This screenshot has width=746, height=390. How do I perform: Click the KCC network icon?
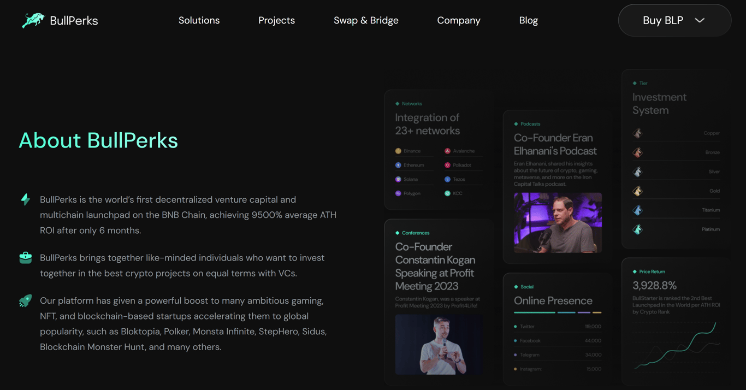pyautogui.click(x=447, y=193)
